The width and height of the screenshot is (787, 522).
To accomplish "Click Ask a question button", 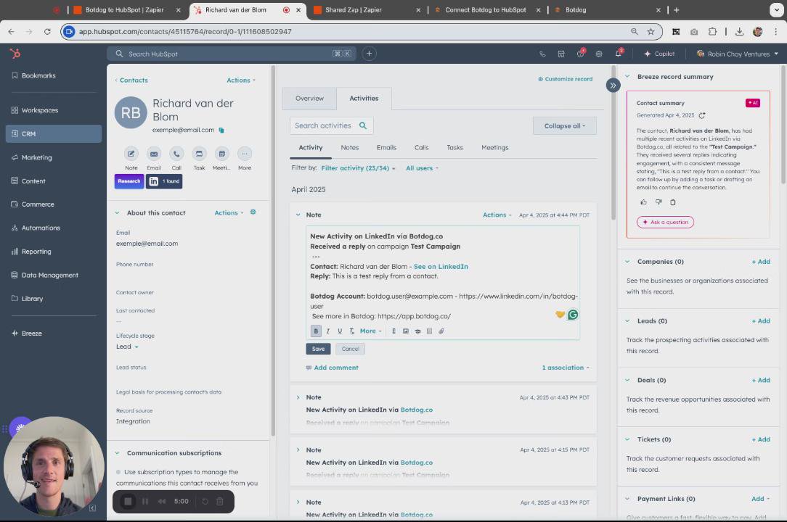I will tap(665, 222).
